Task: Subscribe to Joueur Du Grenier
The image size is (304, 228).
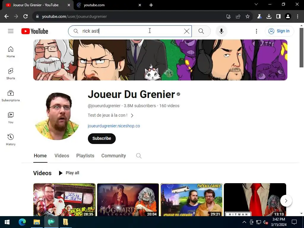Action: point(102,138)
